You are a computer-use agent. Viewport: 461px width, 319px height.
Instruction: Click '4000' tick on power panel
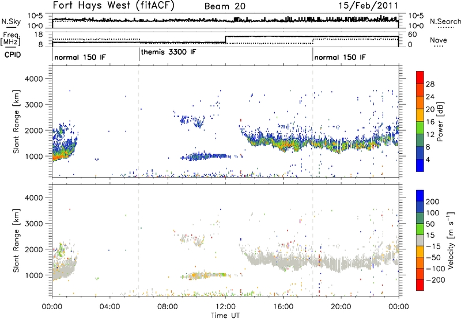pyautogui.click(x=33, y=79)
